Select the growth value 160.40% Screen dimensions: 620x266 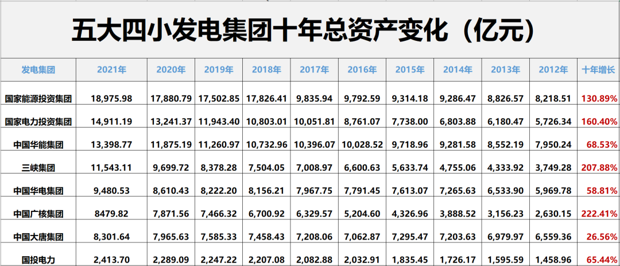(x=599, y=122)
